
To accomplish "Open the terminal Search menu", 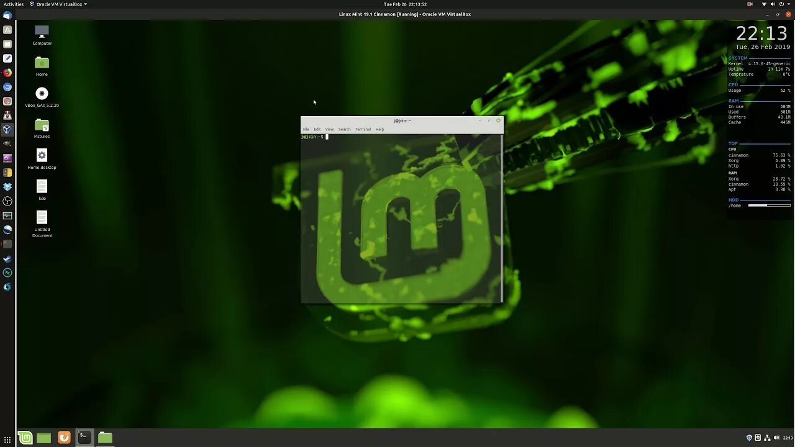I will (344, 129).
